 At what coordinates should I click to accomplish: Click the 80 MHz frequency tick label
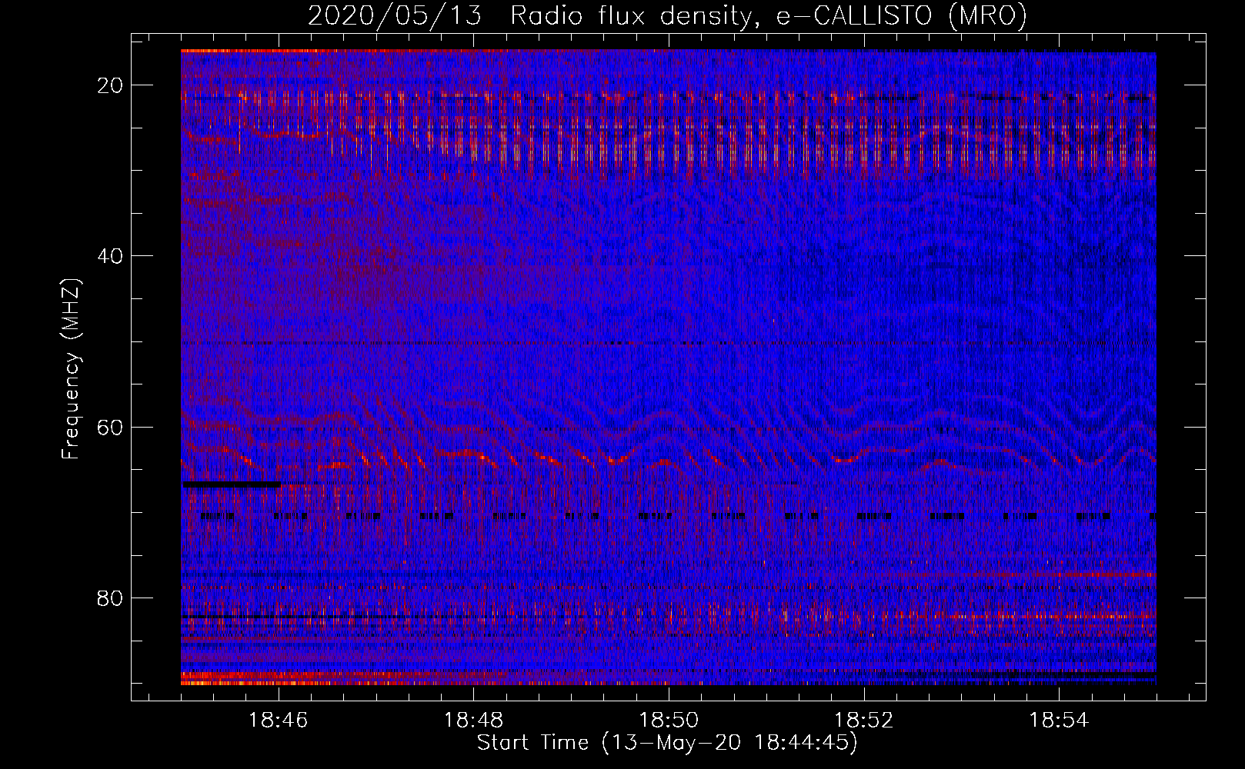(111, 598)
